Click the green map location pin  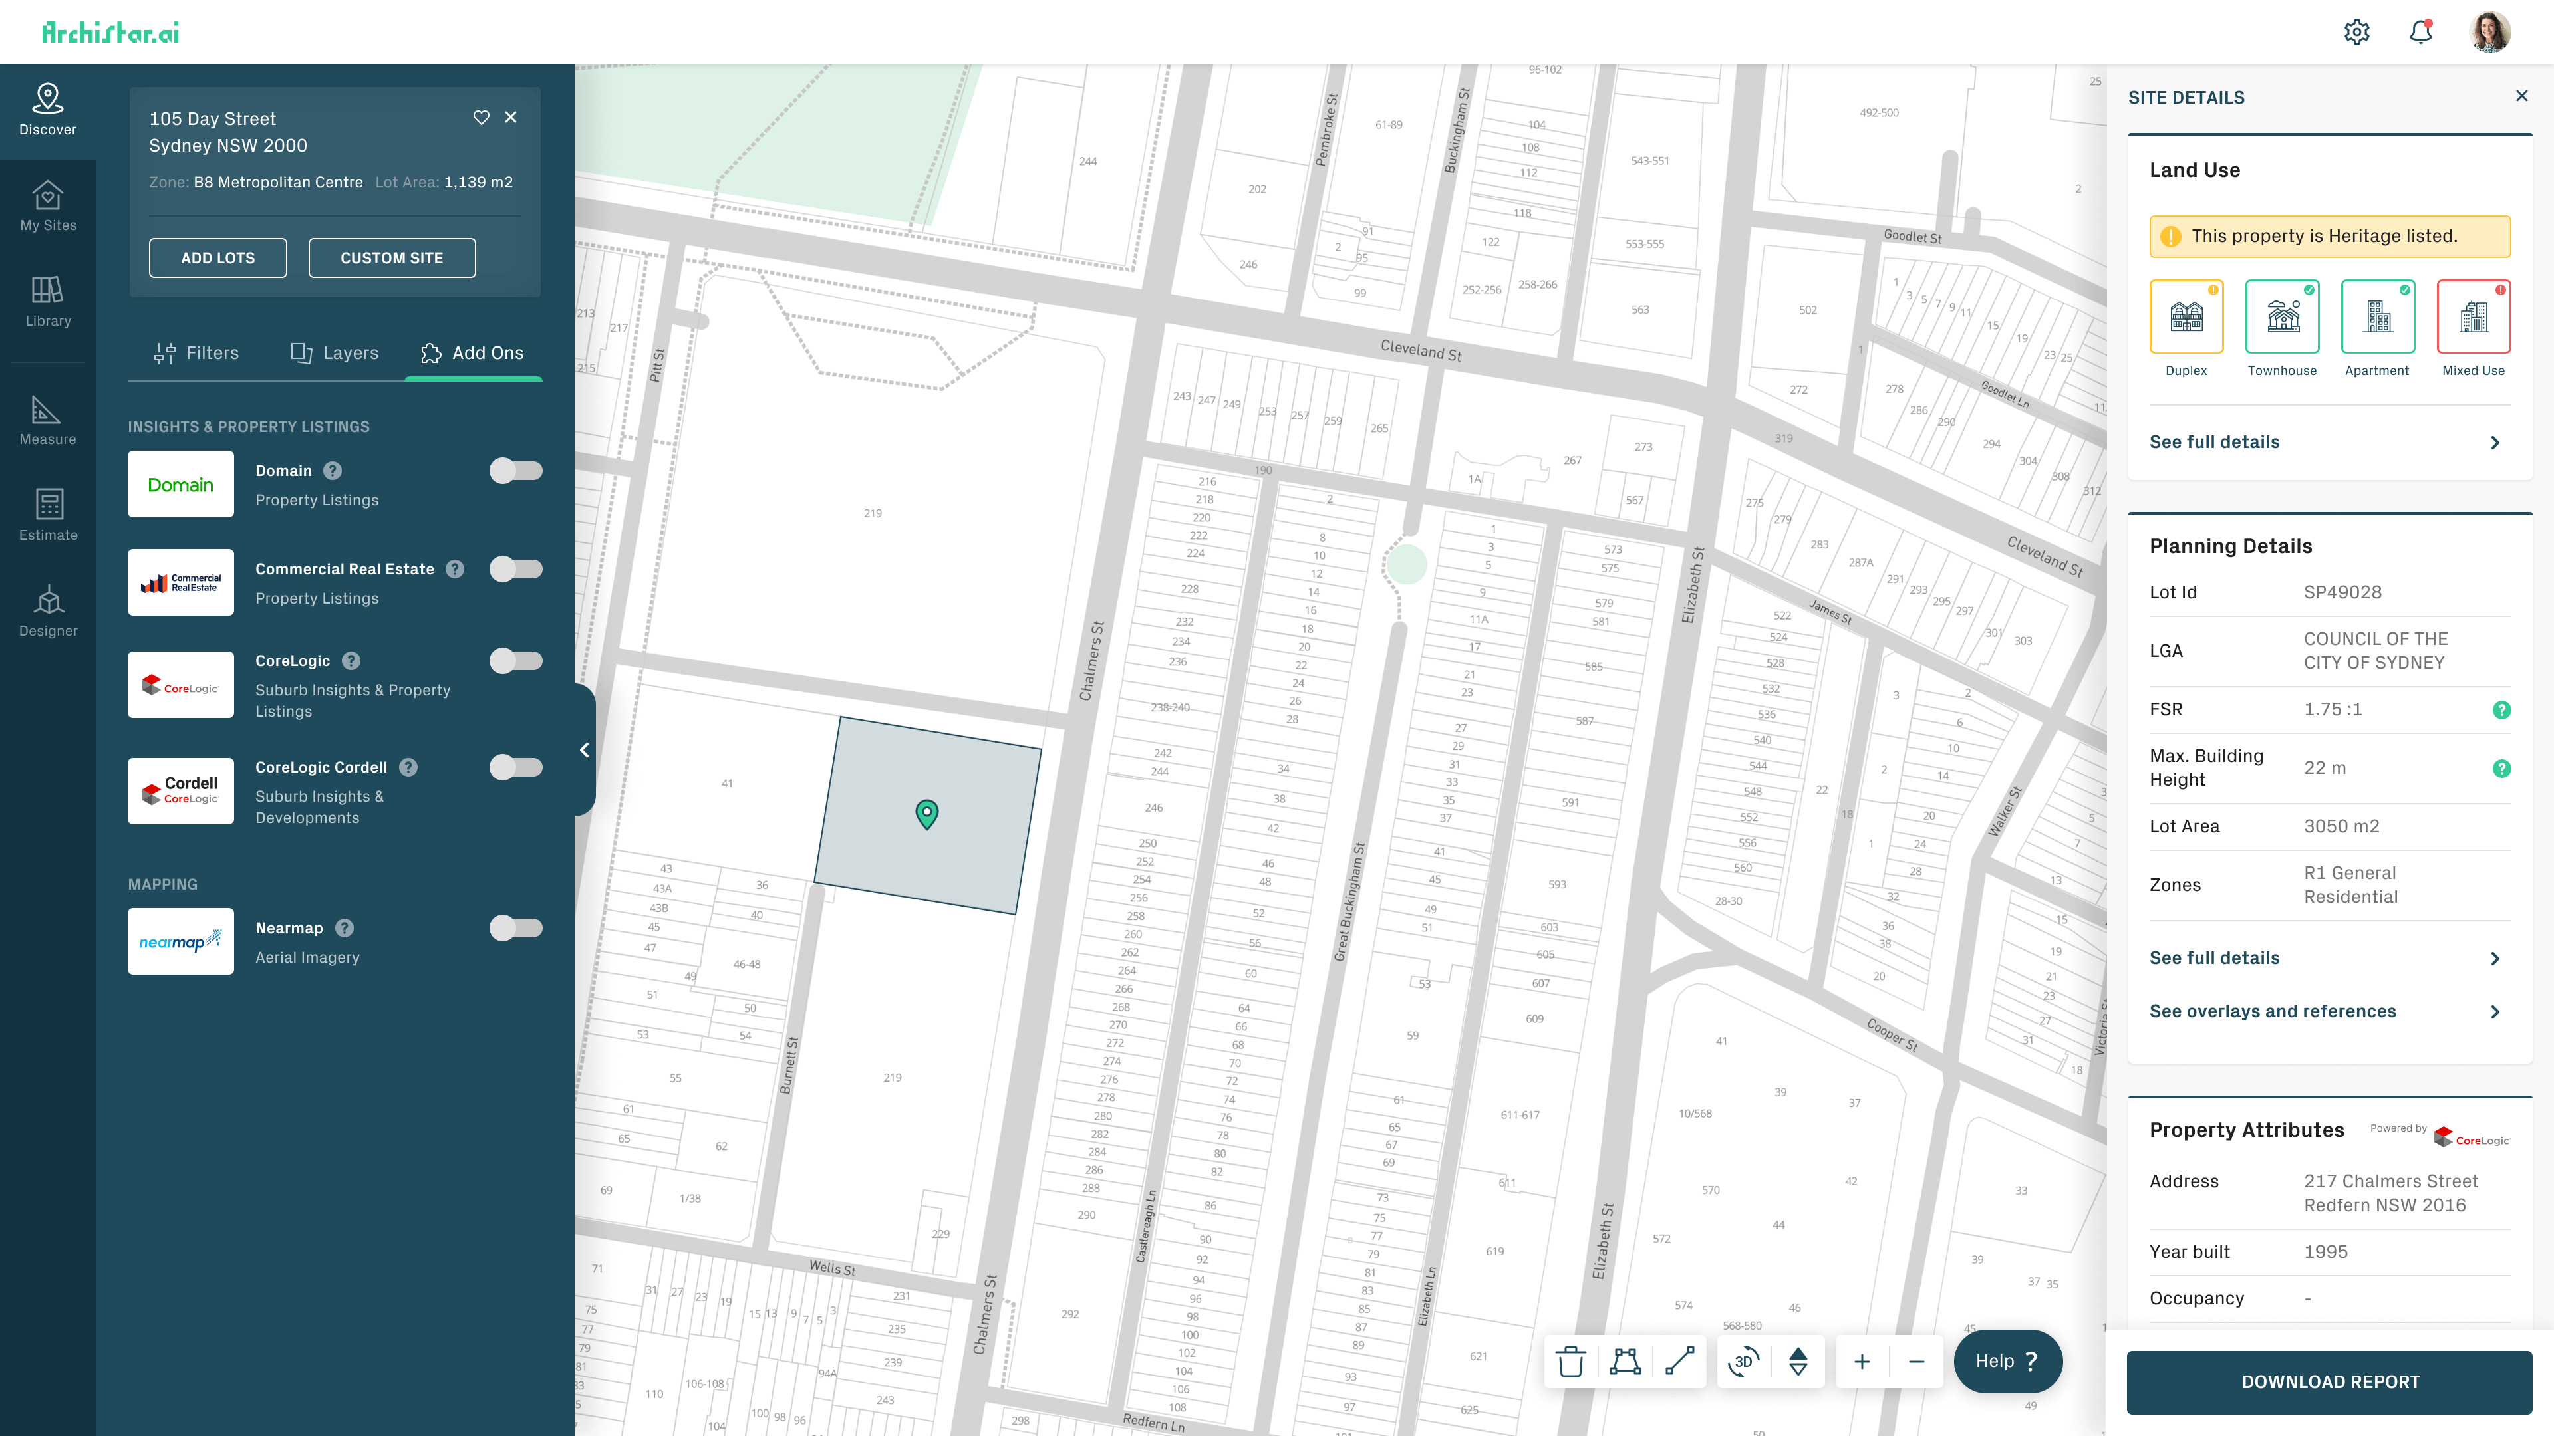click(x=927, y=814)
